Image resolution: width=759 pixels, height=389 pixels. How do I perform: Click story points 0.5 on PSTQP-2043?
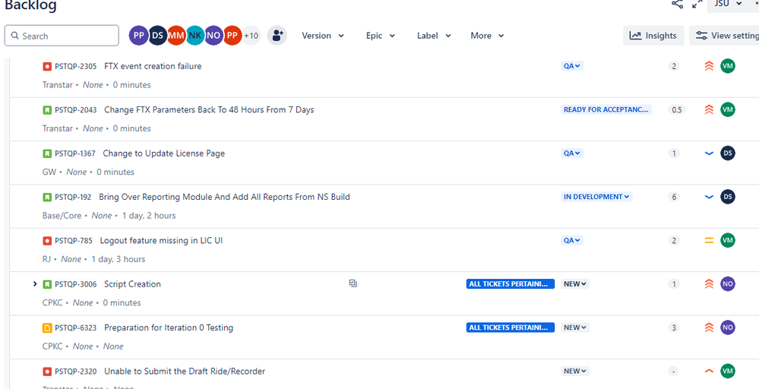[676, 110]
